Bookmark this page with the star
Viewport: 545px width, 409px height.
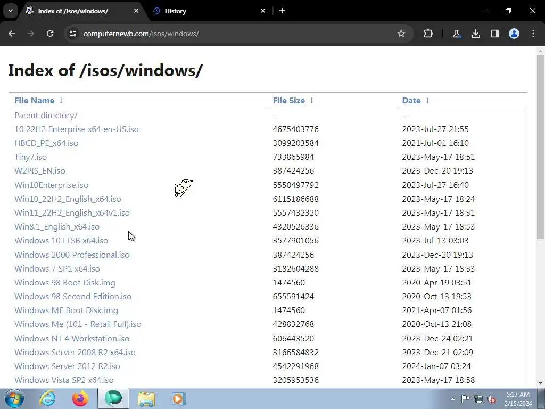(x=401, y=34)
